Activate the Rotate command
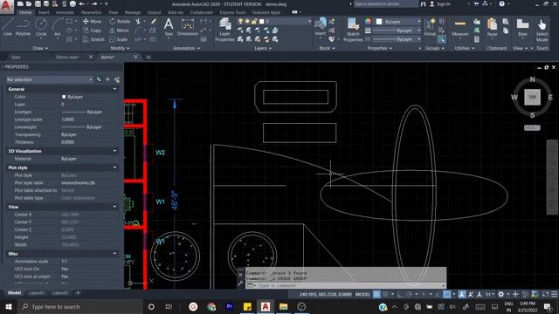 (120, 21)
